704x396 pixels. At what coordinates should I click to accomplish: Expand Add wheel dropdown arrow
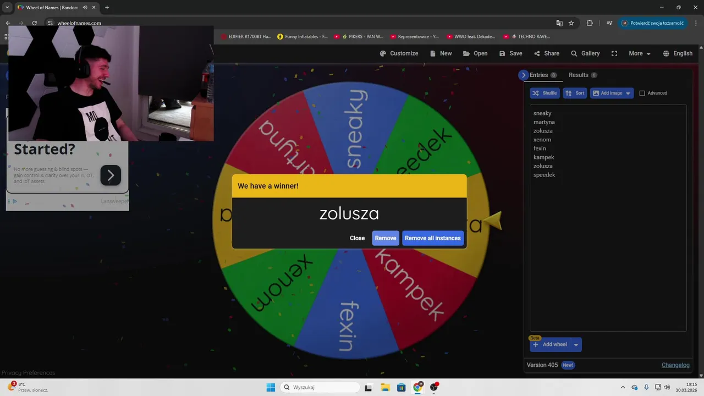tap(576, 344)
